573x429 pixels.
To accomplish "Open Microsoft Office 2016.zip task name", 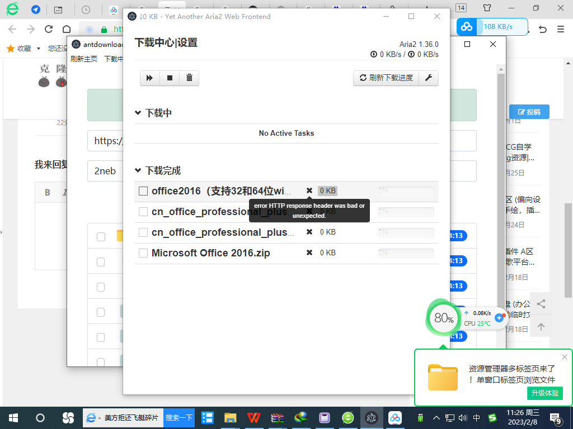I will tap(211, 253).
